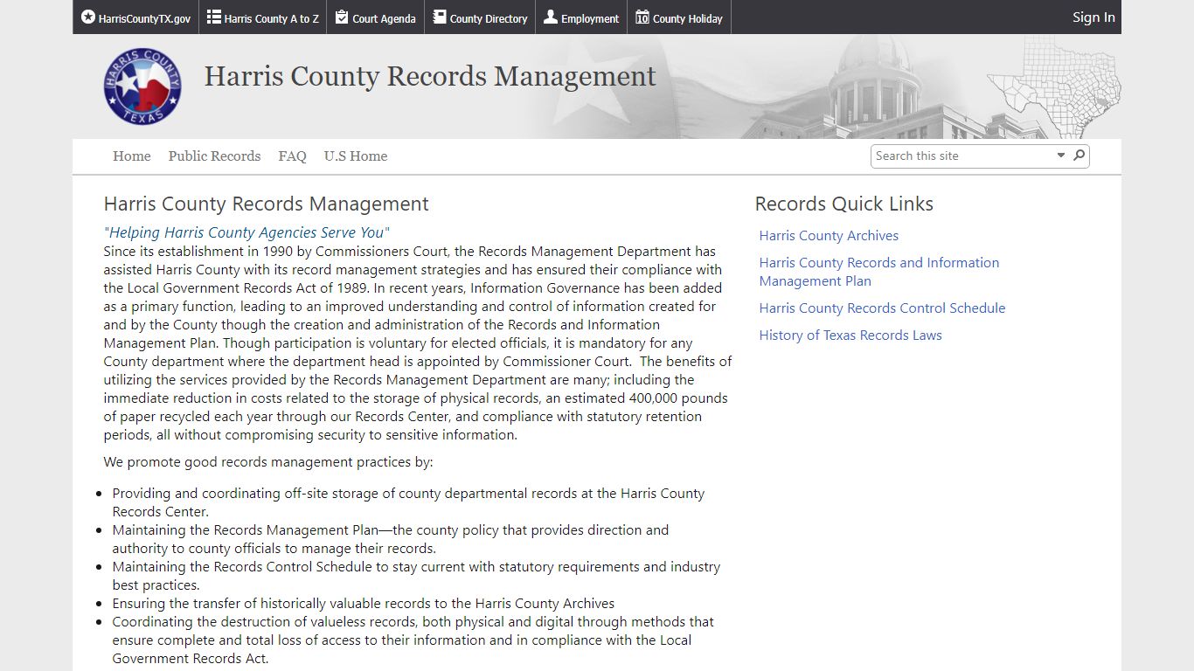Viewport: 1194px width, 671px height.
Task: Click Sign In at top right
Action: (x=1093, y=17)
